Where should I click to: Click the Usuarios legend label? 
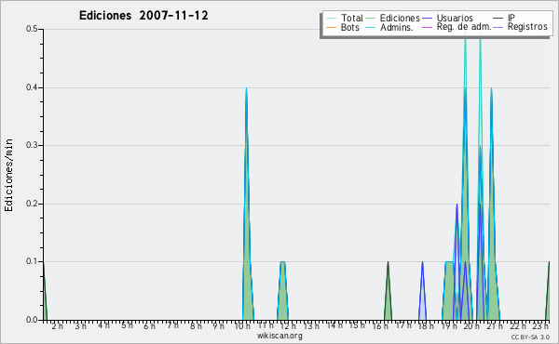[x=455, y=18]
